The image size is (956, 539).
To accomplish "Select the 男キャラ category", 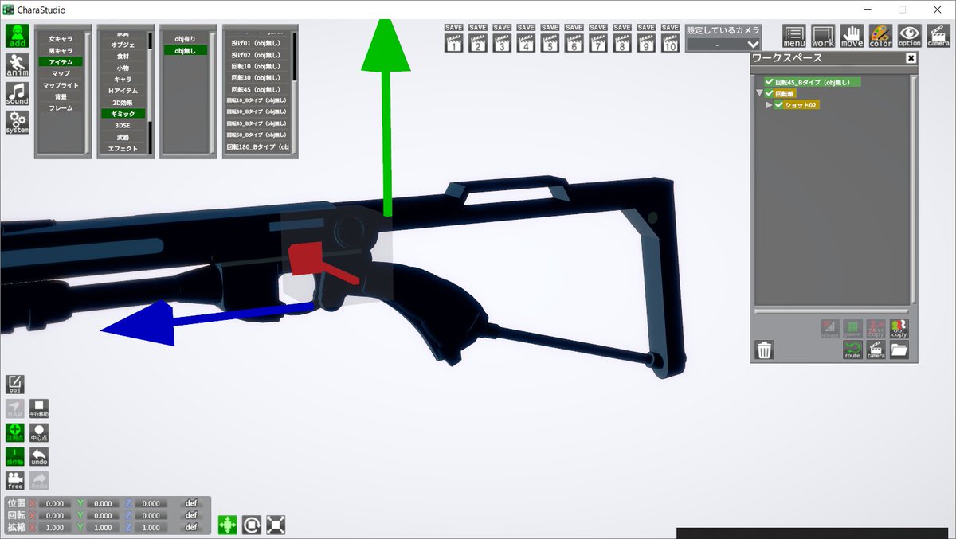I will pos(61,50).
